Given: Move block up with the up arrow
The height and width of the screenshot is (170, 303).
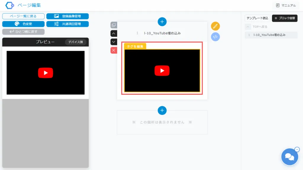Looking at the screenshot, I should [x=114, y=33].
